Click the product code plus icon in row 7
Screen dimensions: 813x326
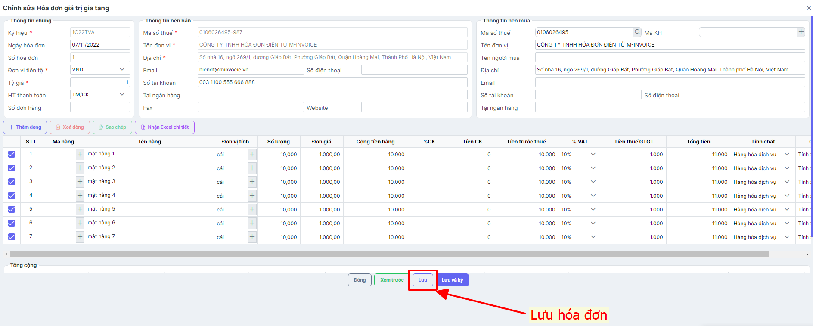coord(80,237)
